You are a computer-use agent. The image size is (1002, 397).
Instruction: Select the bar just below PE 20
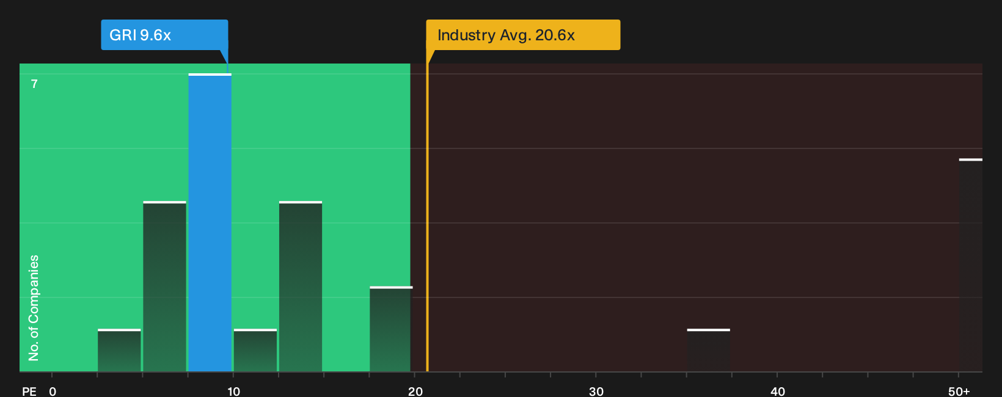coord(391,329)
